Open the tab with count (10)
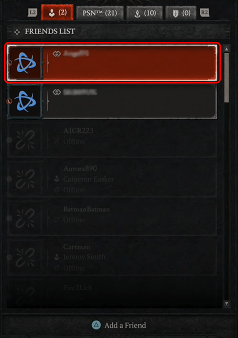Image resolution: width=238 pixels, height=338 pixels. tap(144, 13)
